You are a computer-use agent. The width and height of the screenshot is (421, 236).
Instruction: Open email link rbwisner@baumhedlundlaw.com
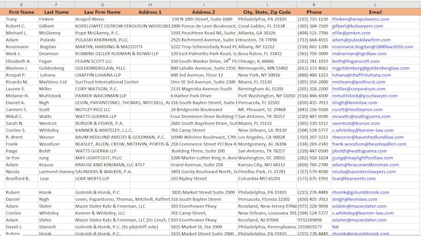368,137
